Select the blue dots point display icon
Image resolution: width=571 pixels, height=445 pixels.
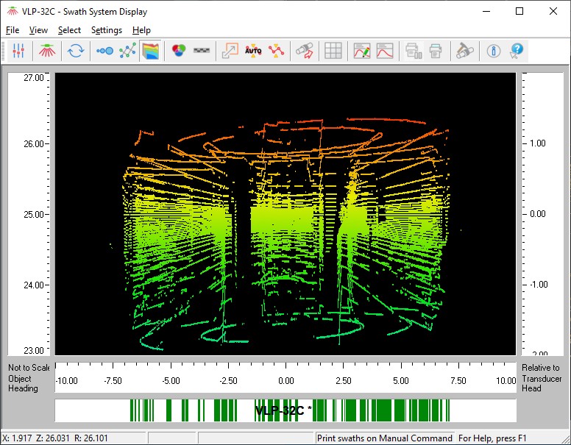coord(104,51)
